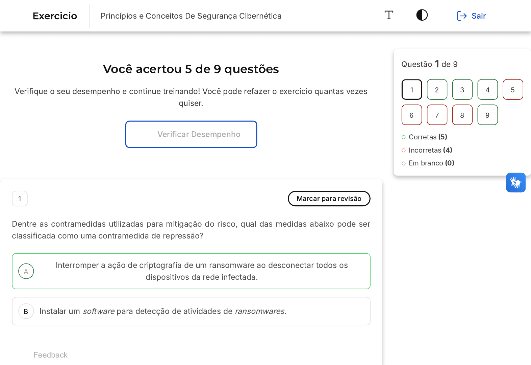The width and height of the screenshot is (531, 365).
Task: Click the Feedback section label
Action: [50, 355]
